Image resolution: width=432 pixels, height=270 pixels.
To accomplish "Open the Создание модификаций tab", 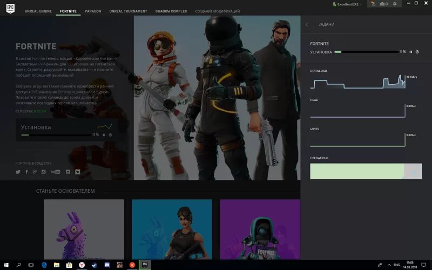I will click(x=218, y=11).
